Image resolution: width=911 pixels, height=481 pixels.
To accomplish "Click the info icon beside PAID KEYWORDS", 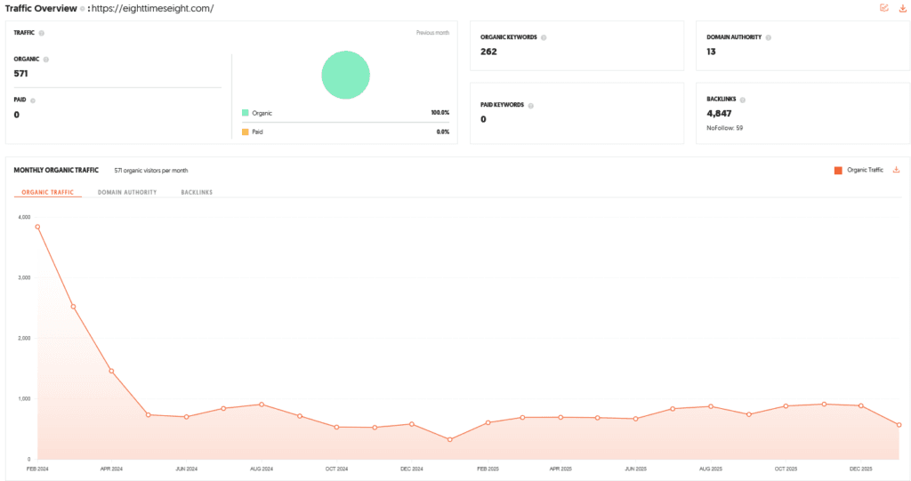I will [x=531, y=106].
